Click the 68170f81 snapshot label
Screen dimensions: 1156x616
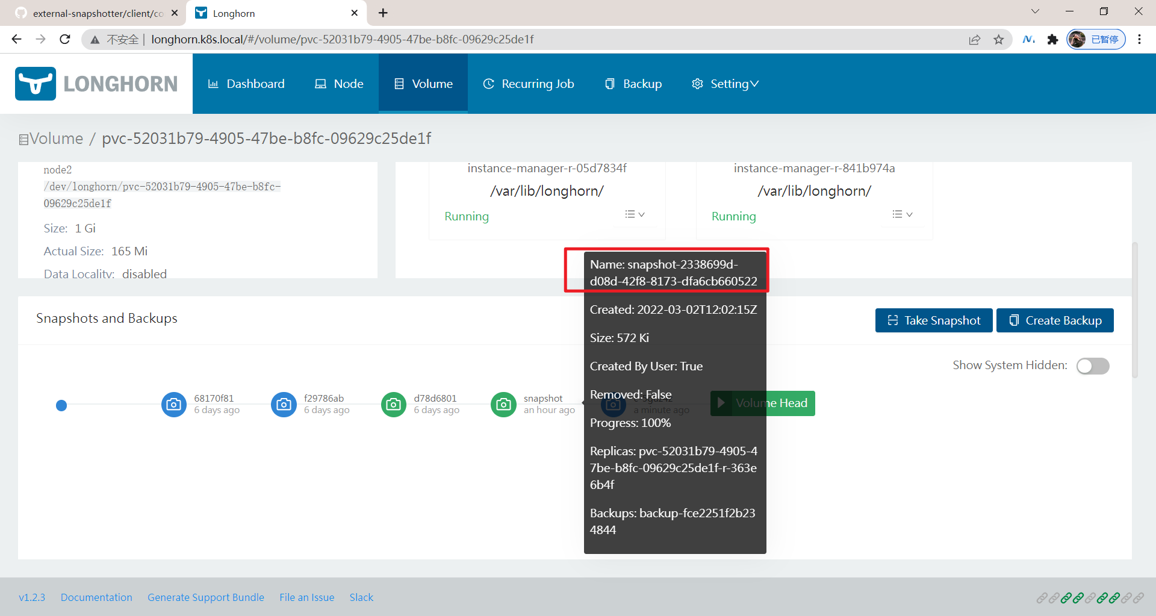pos(214,398)
